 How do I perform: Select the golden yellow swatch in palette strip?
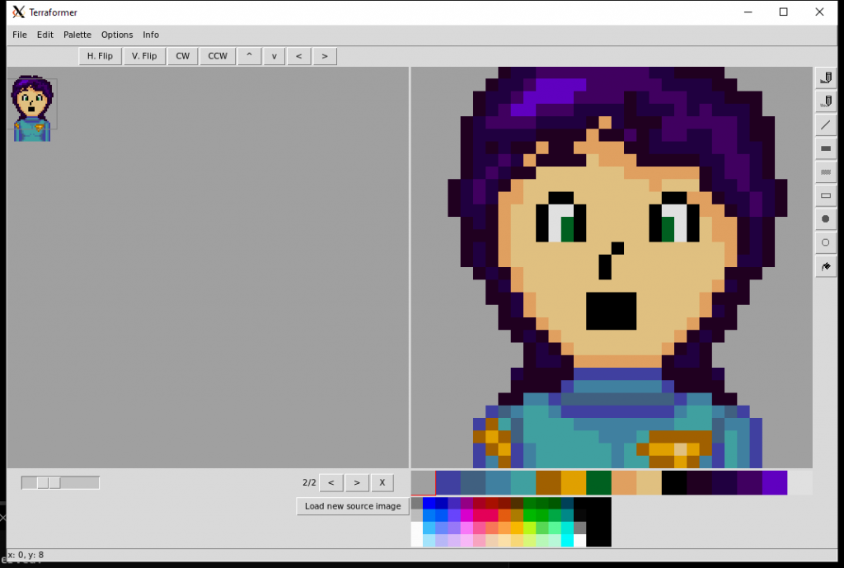pyautogui.click(x=574, y=483)
